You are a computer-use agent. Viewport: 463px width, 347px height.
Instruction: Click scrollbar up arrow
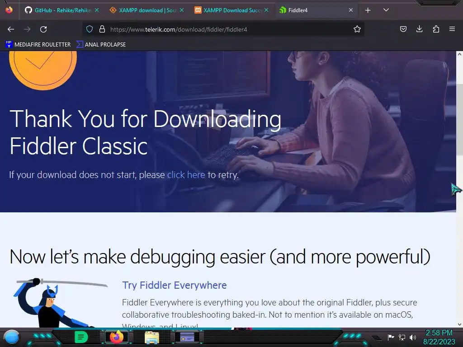pyautogui.click(x=459, y=54)
